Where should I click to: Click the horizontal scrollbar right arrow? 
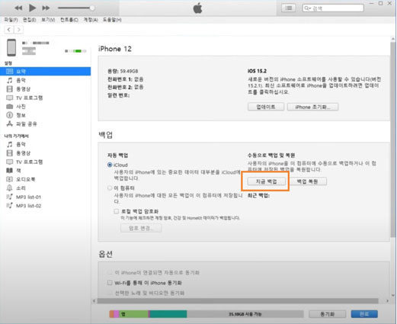pyautogui.click(x=387, y=301)
